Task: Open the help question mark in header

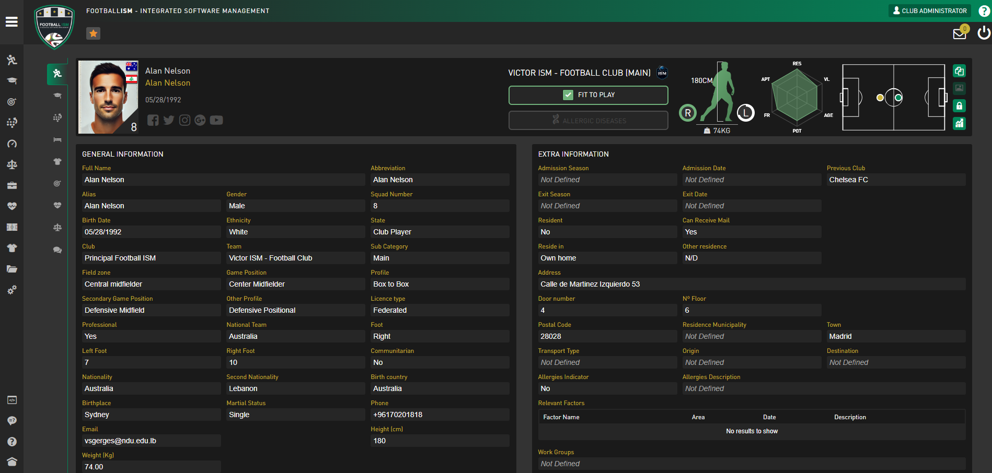Action: pyautogui.click(x=984, y=11)
